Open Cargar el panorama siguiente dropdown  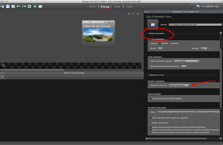tap(186, 61)
